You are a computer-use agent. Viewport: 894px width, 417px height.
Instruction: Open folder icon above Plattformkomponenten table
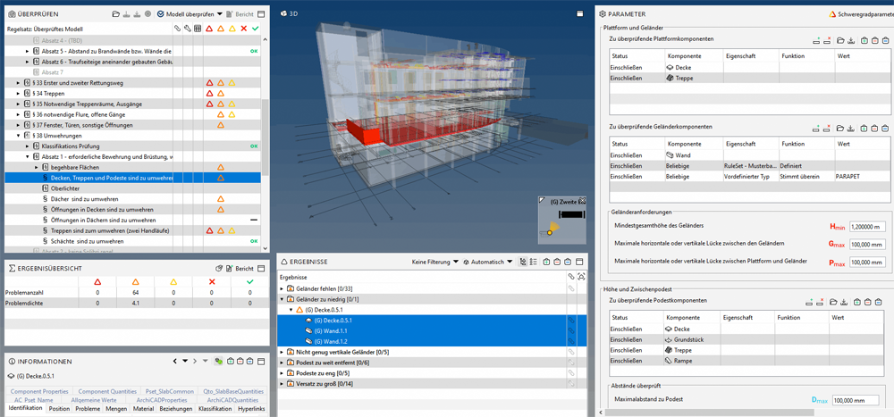840,40
